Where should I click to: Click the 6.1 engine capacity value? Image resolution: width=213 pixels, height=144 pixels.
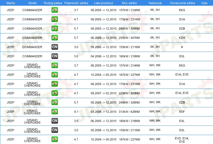[76, 112]
